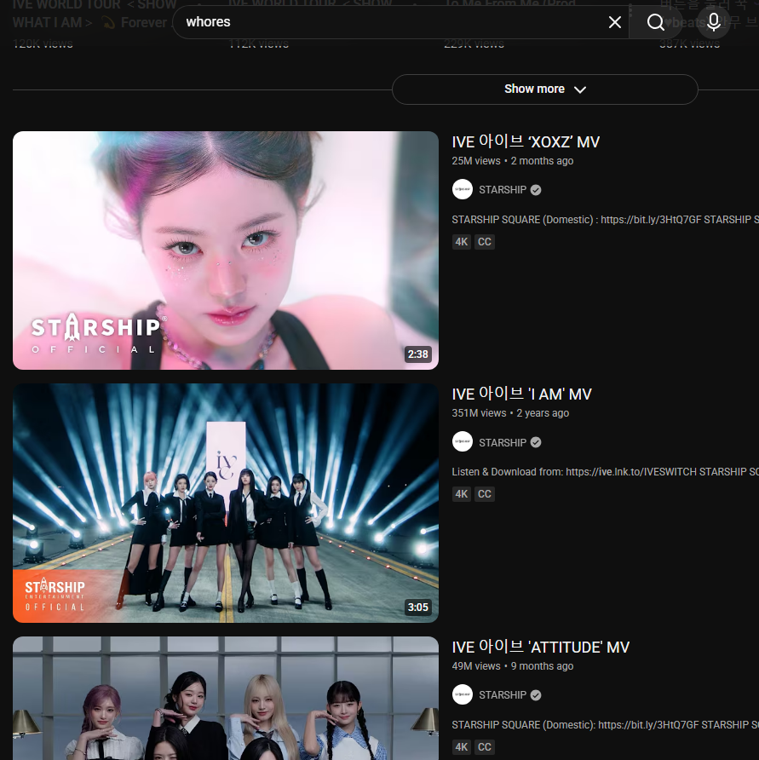Click STARSHIP channel name under I AM video
Viewport: 759px width, 760px height.
(x=503, y=442)
